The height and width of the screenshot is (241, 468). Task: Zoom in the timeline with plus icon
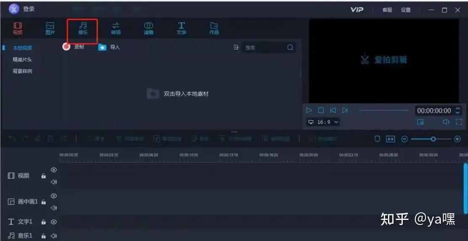coord(457,139)
